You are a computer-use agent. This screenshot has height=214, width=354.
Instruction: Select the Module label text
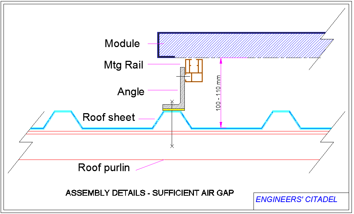(x=122, y=44)
